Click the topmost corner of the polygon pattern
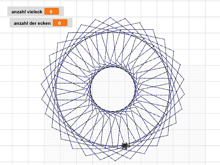The width and height of the screenshot is (220, 165). (110, 17)
